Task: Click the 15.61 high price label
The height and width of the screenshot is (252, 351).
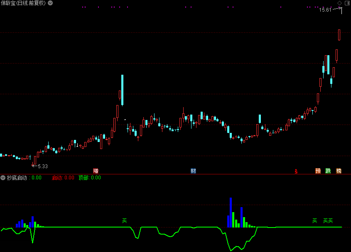Action: [x=325, y=10]
